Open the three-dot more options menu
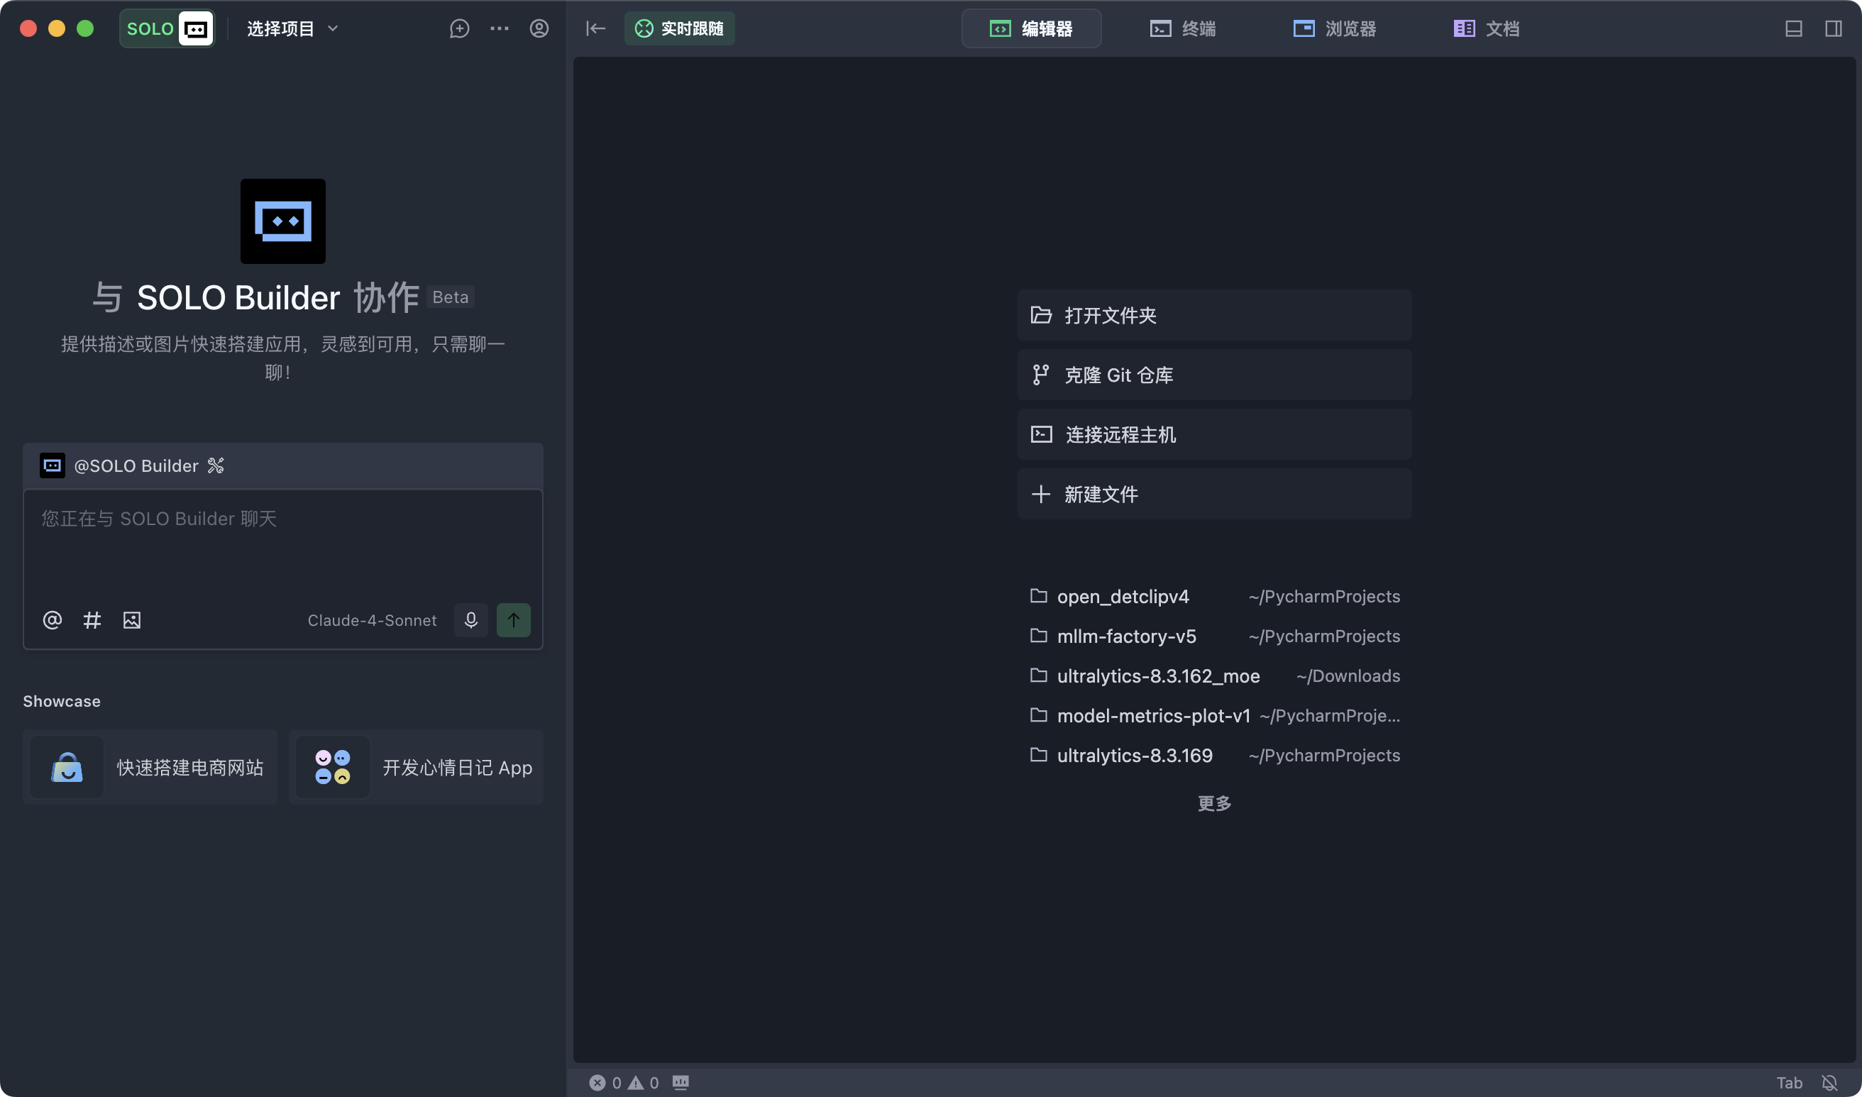Image resolution: width=1862 pixels, height=1097 pixels. (x=499, y=29)
